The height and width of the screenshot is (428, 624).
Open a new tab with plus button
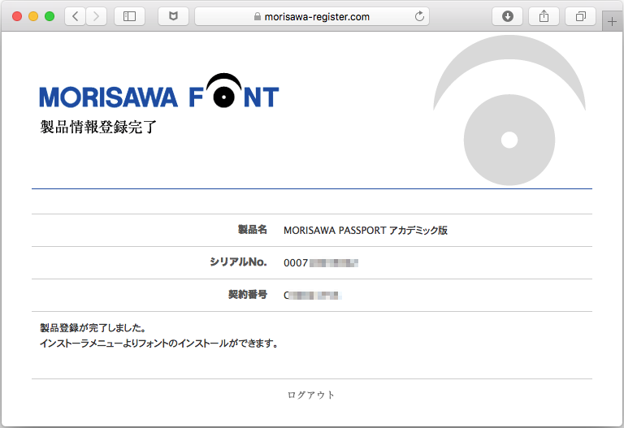[x=613, y=22]
